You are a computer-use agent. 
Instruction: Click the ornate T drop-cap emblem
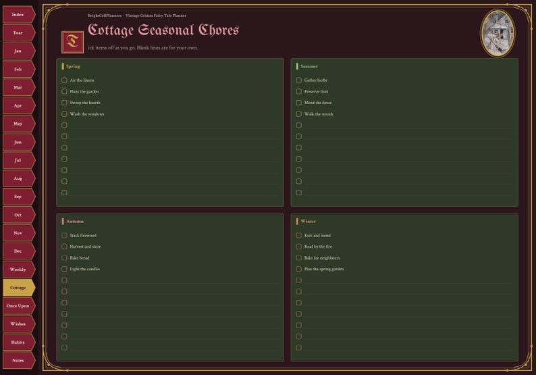[x=72, y=42]
